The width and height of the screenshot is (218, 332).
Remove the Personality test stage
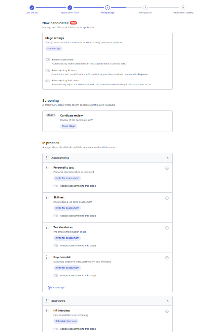tap(167, 168)
